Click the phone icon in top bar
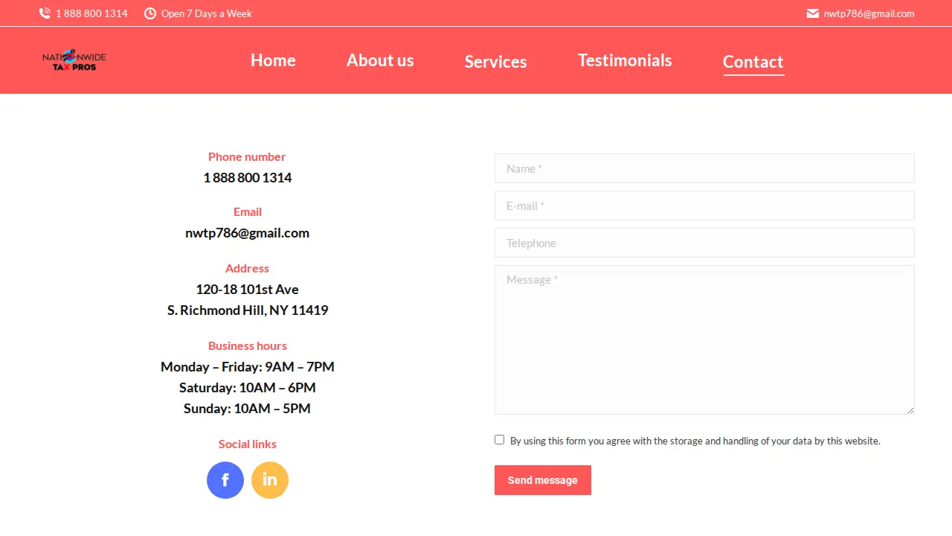This screenshot has height=536, width=952. click(x=45, y=13)
